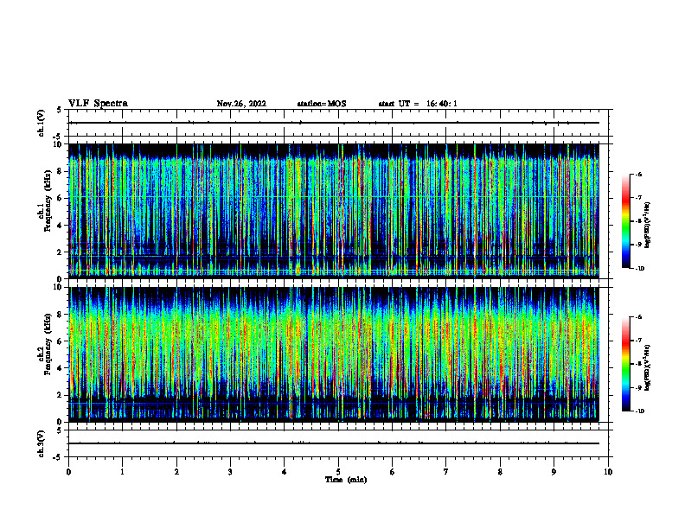The width and height of the screenshot is (685, 529).
Task: Click the "ch.1(V)" axis label at top
Action: pyautogui.click(x=41, y=123)
